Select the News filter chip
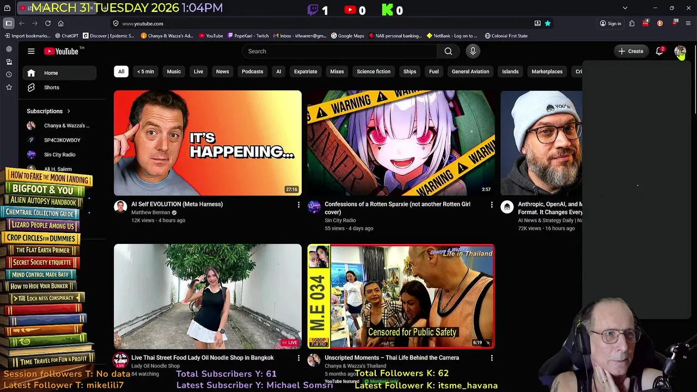 coord(222,71)
